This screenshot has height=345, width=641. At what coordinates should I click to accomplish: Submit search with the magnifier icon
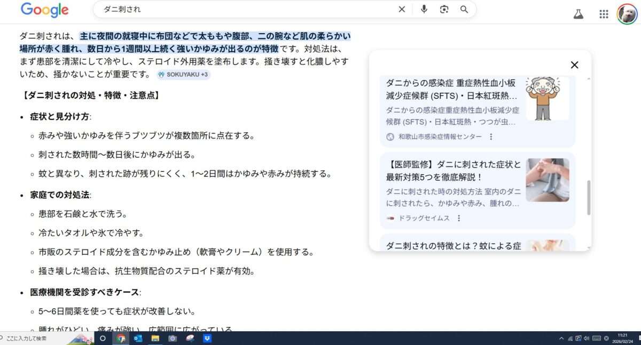point(464,9)
